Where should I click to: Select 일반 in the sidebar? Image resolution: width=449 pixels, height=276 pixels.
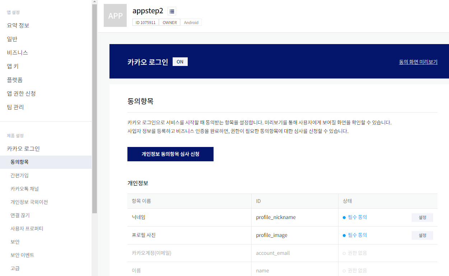point(12,39)
